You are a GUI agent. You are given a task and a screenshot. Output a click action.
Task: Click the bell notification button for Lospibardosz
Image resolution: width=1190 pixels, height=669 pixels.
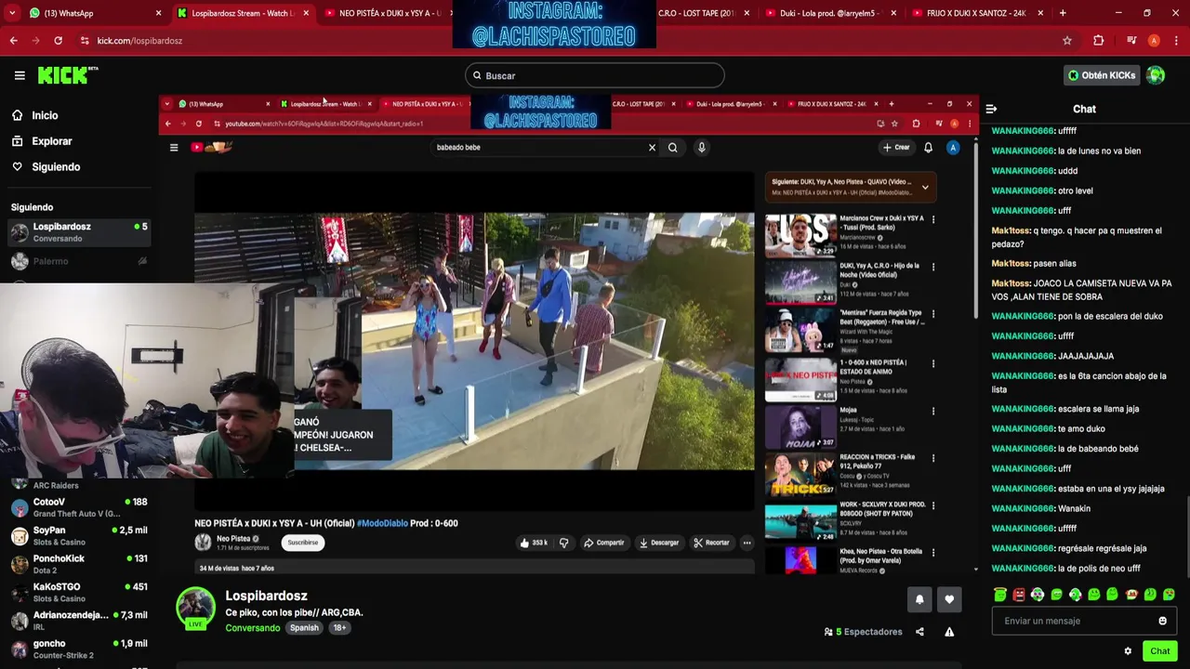[919, 599]
